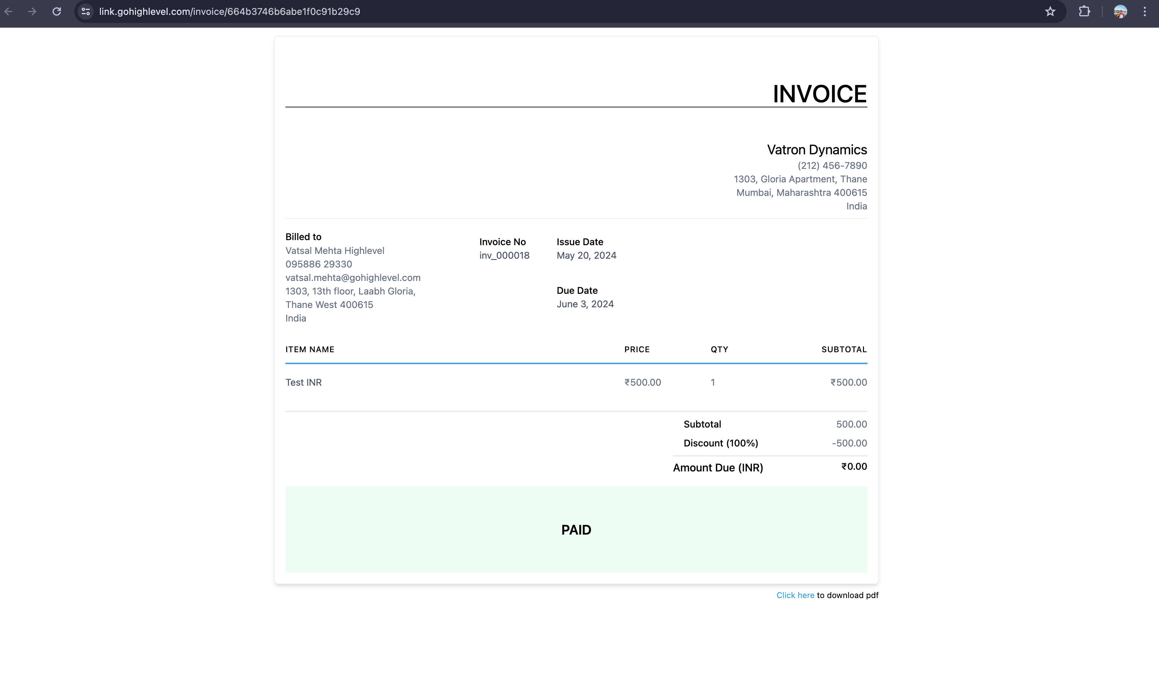
Task: Open the browser extensions puzzle icon
Action: coord(1084,11)
